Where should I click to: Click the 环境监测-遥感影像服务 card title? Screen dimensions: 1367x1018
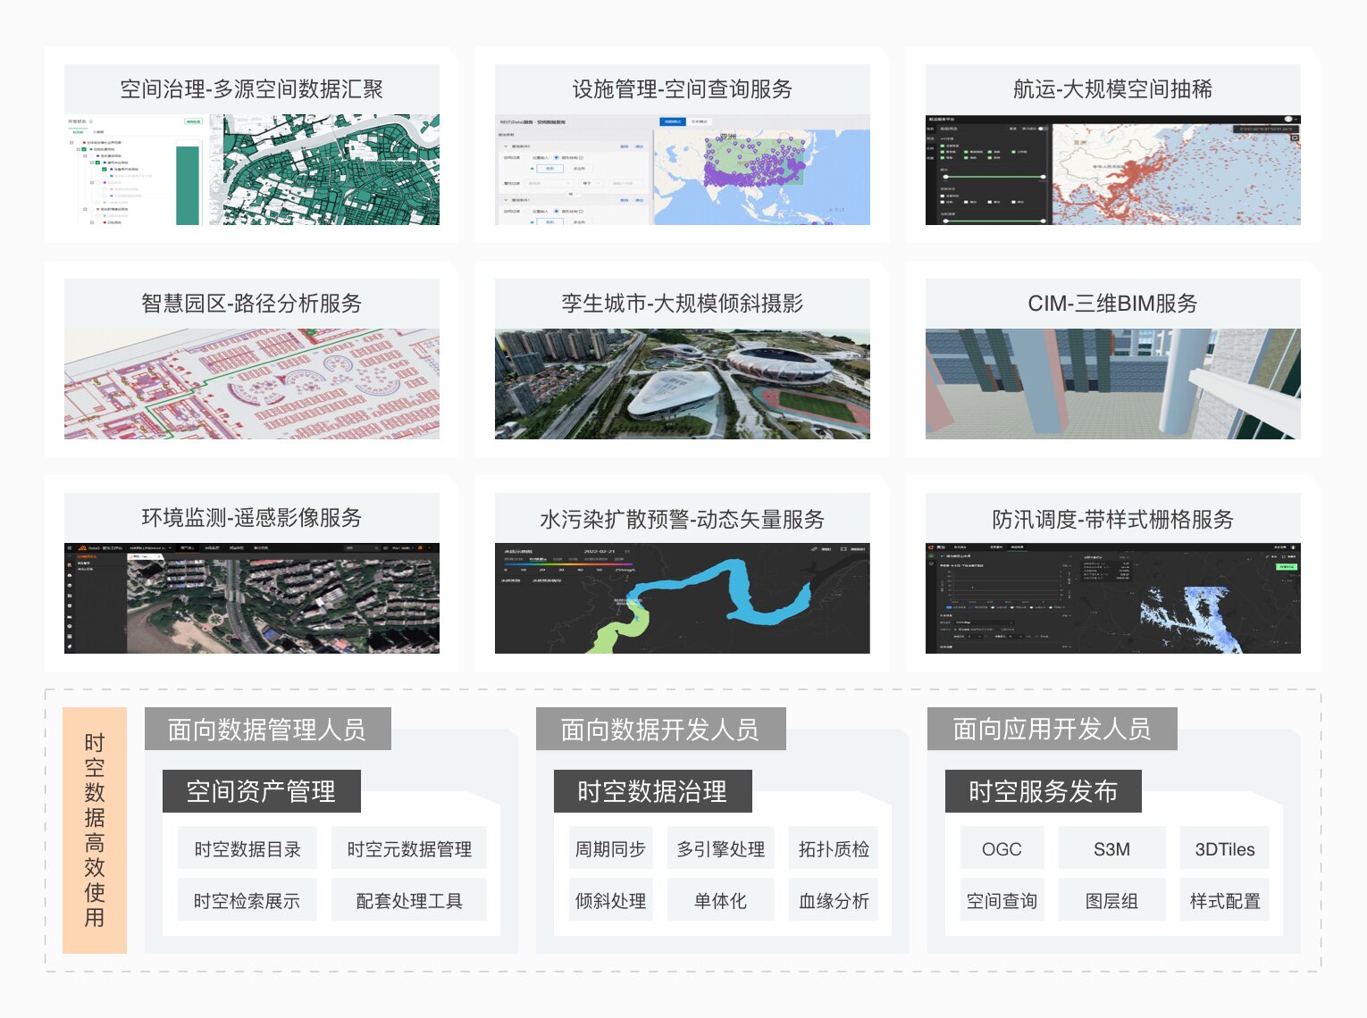(x=251, y=518)
